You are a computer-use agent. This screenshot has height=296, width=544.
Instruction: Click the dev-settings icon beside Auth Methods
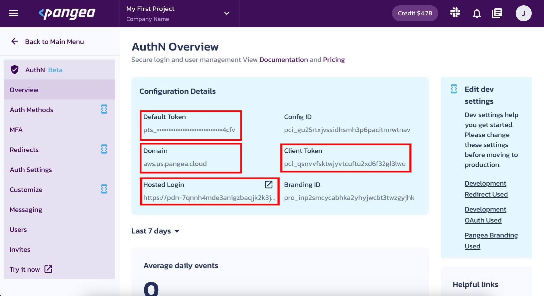pyautogui.click(x=104, y=109)
